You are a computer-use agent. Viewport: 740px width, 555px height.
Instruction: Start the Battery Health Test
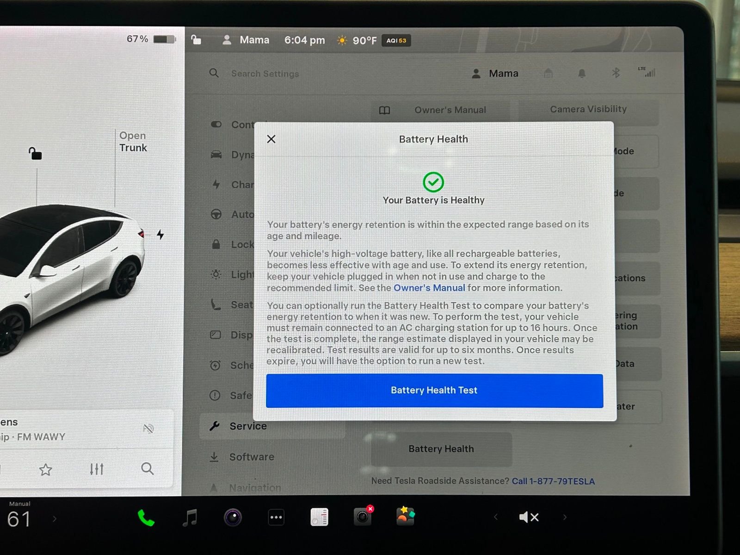pos(434,390)
